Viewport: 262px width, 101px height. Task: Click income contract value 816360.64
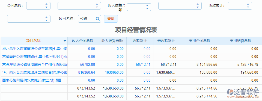[87, 72]
